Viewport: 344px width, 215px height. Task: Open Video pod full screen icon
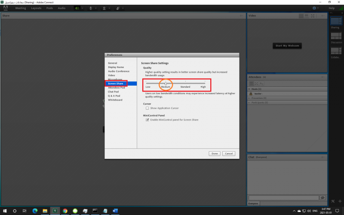[313, 16]
